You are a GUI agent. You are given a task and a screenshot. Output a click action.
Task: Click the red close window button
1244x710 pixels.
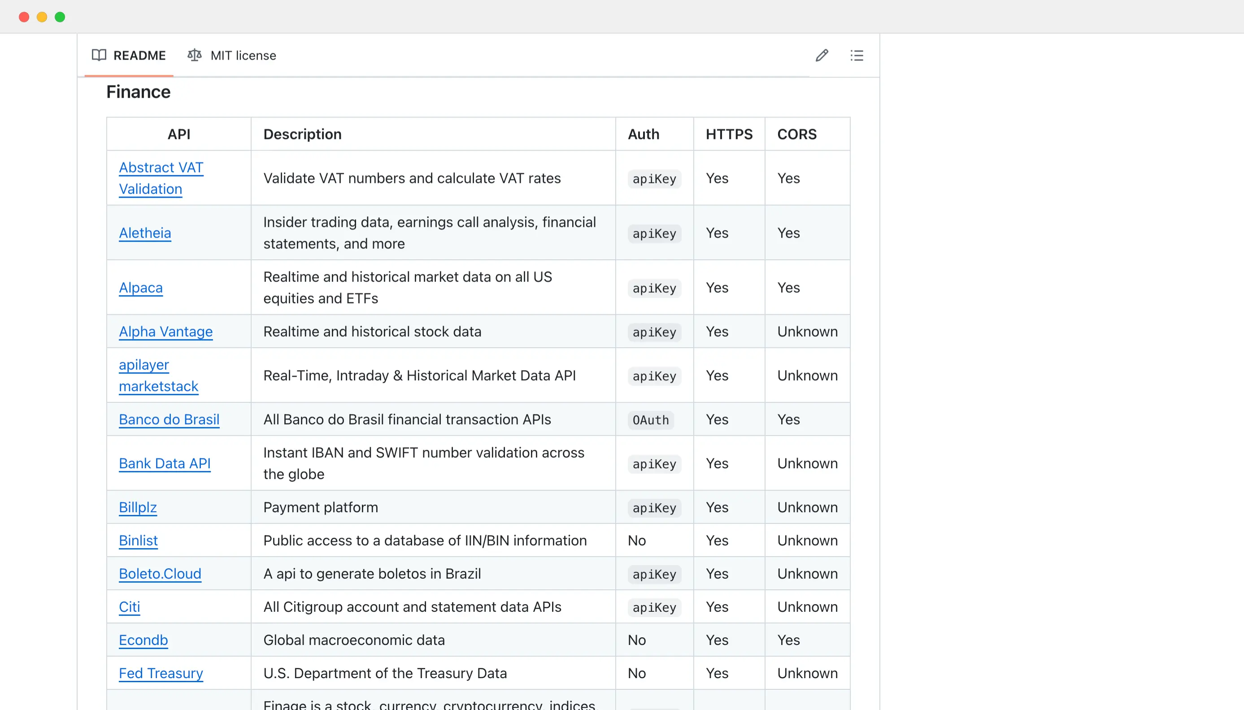coord(24,17)
